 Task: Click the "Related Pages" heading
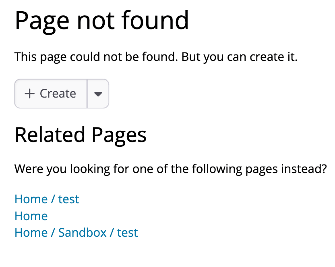click(x=81, y=135)
